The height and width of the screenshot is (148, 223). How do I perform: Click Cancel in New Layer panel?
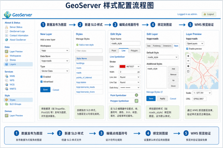[56, 90]
